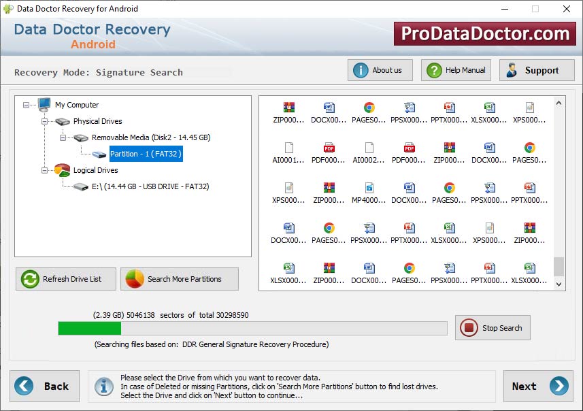The height and width of the screenshot is (411, 583).
Task: Go back using the Back button
Action: [x=45, y=386]
